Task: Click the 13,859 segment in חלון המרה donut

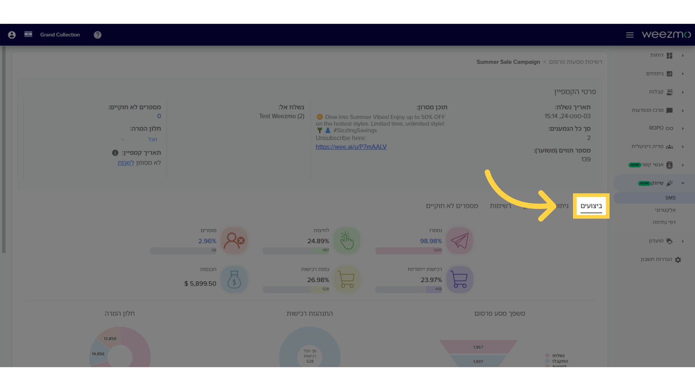Action: 110,339
